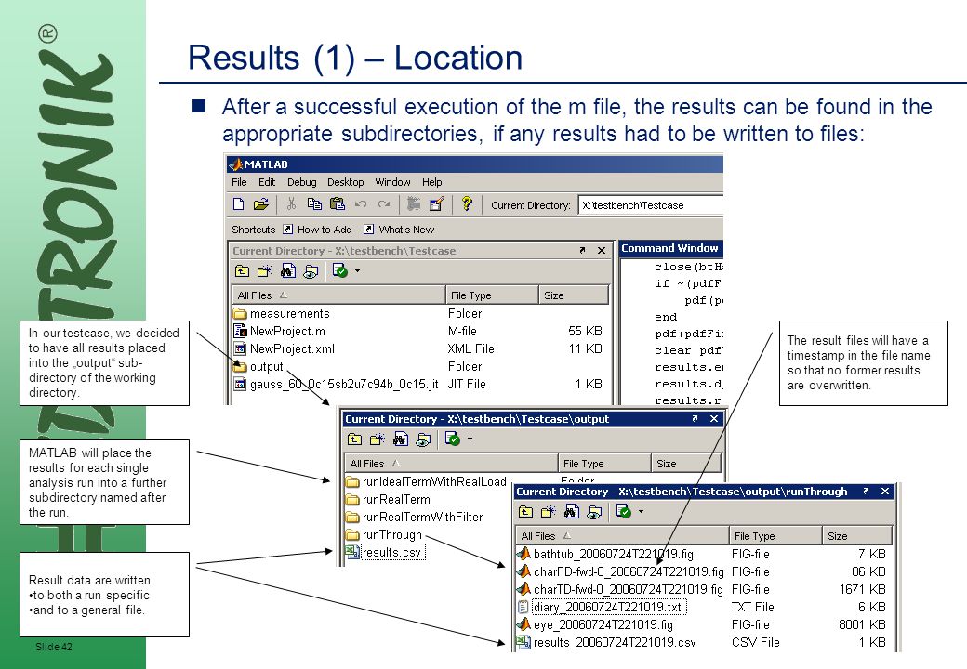
Task: Click the Copy icon in MATLAB toolbar
Action: tap(314, 204)
